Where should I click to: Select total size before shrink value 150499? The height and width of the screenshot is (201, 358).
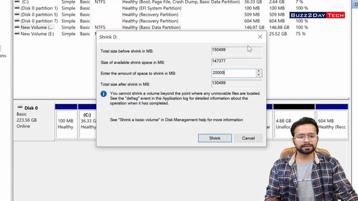[x=236, y=50]
